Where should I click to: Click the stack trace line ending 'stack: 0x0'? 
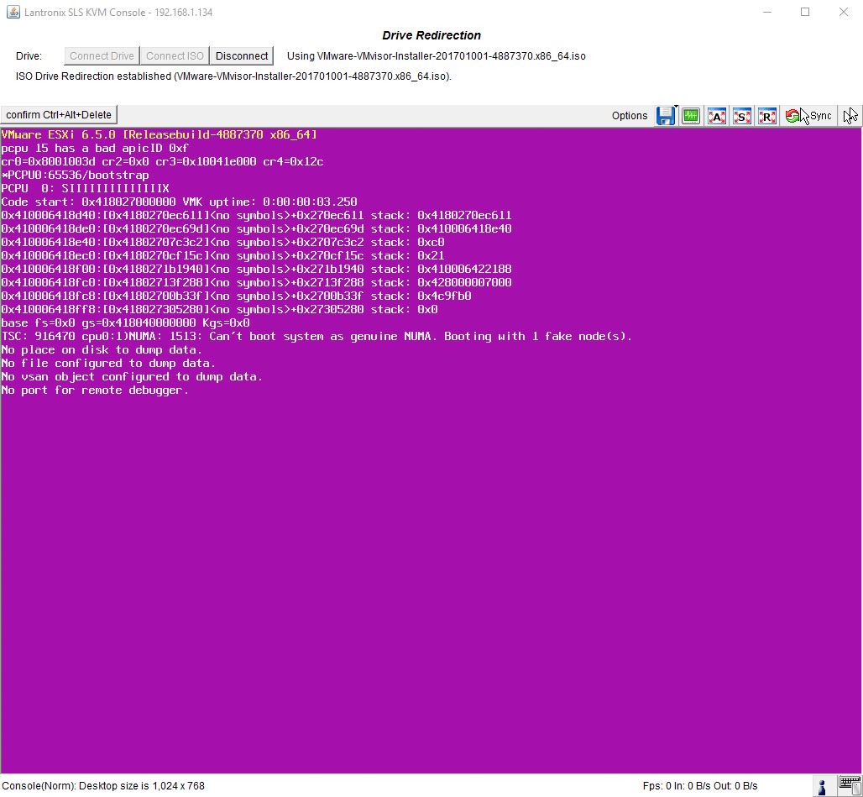click(219, 309)
